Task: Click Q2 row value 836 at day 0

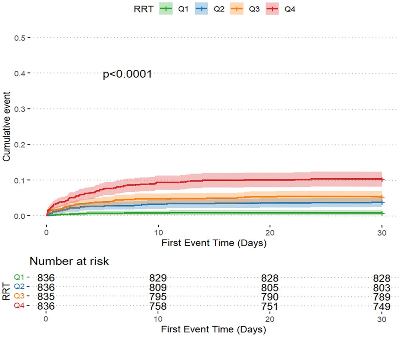Action: (46, 287)
